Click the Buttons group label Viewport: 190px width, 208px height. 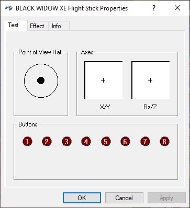coord(28,124)
